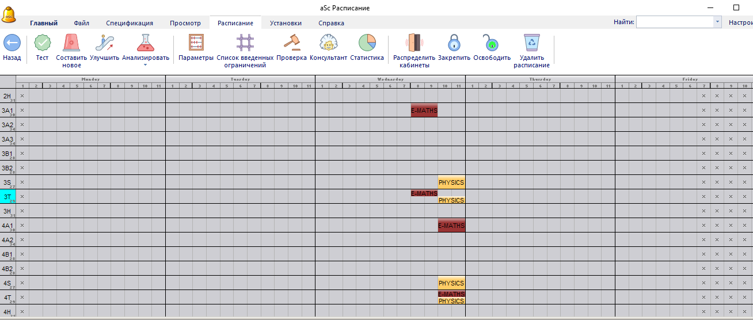Viewport: 753px width, 320px height.
Task: Click the Закрепить lock icon
Action: pos(454,43)
